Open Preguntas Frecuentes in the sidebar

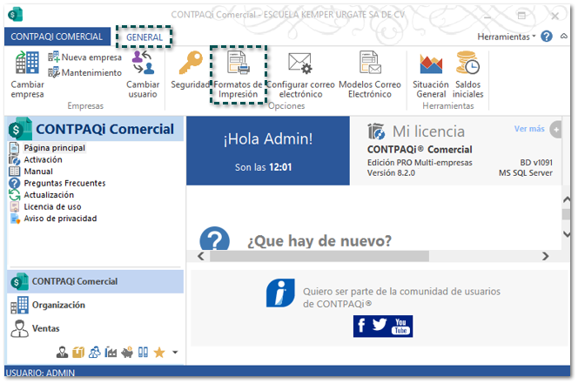pos(64,184)
